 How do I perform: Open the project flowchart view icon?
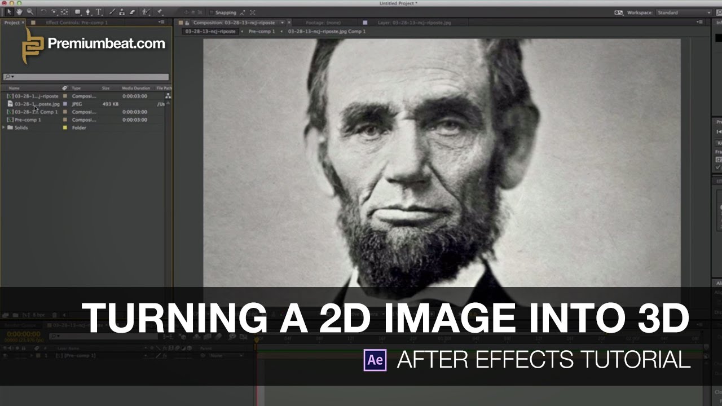[168, 96]
